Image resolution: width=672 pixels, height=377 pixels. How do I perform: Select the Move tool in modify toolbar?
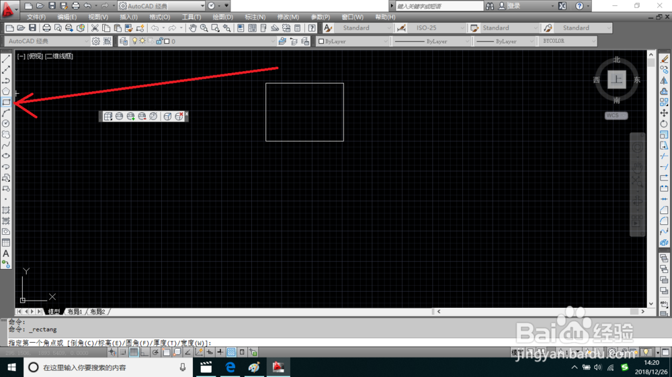coord(664,113)
